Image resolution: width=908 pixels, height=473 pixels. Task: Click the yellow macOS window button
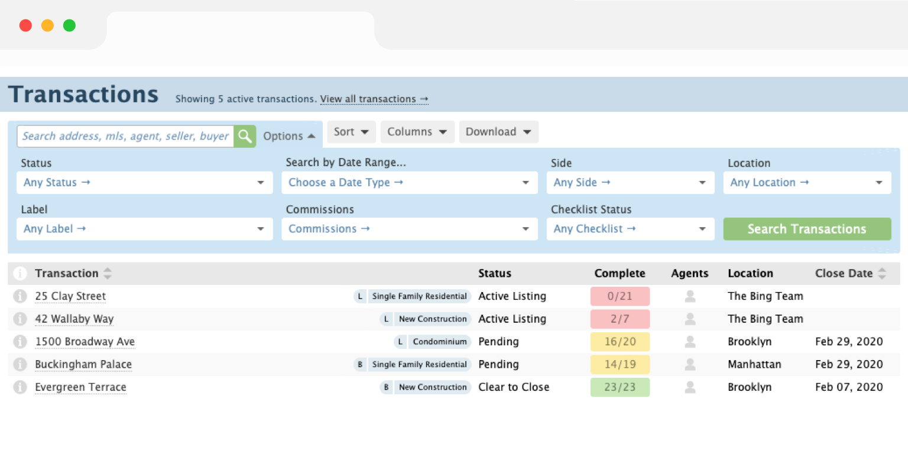click(47, 25)
